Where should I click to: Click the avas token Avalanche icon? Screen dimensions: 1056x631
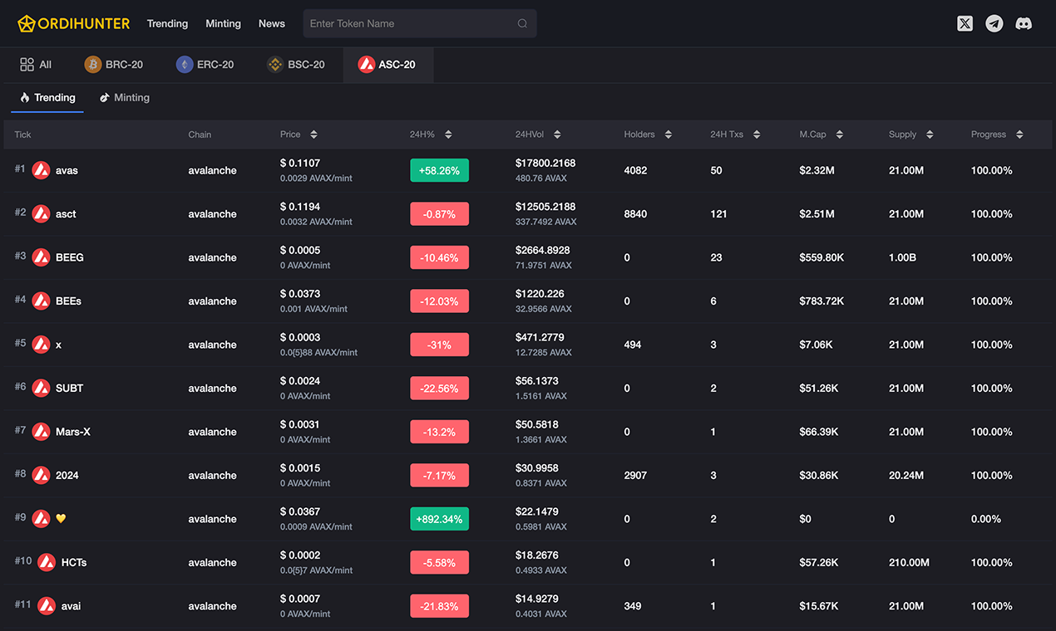click(41, 170)
